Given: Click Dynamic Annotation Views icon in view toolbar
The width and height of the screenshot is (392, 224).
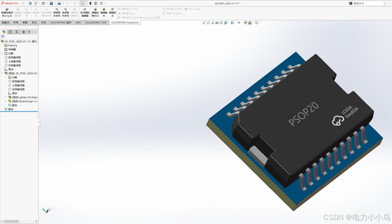Looking at the screenshot, I should pyautogui.click(x=221, y=23).
